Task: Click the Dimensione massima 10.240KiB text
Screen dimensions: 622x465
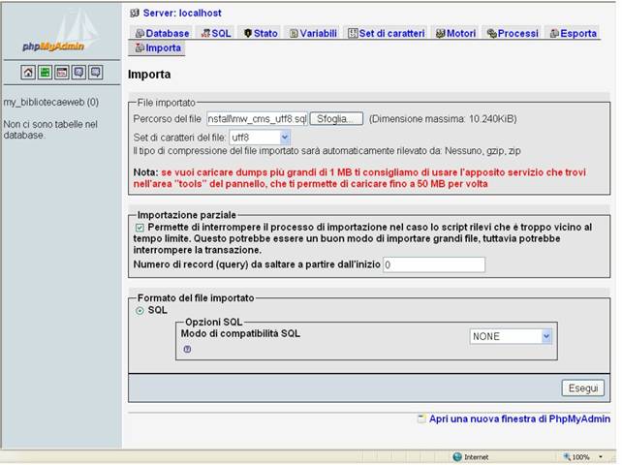Action: (x=443, y=119)
